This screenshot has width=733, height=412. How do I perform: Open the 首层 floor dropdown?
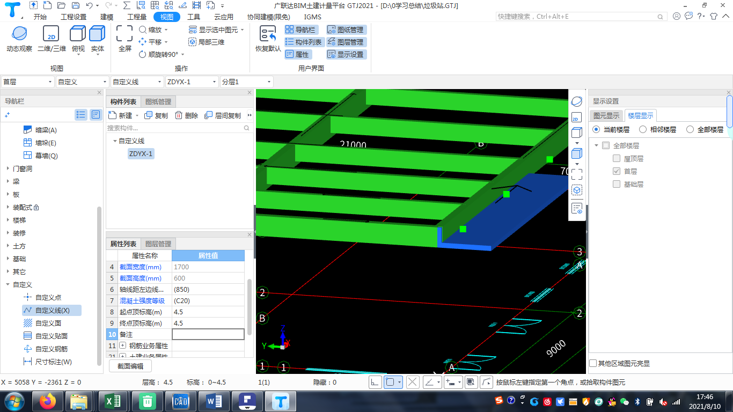point(27,82)
